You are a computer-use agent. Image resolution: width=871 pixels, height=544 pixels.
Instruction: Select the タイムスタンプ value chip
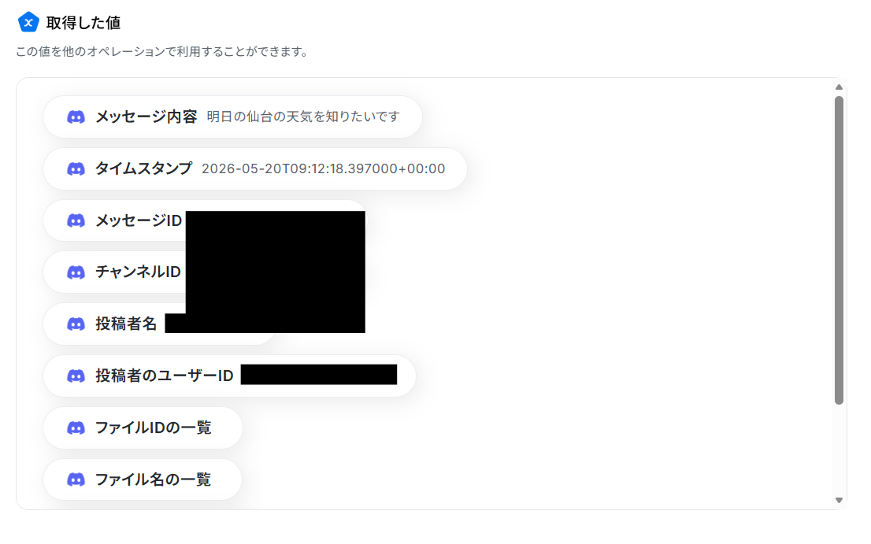(255, 168)
